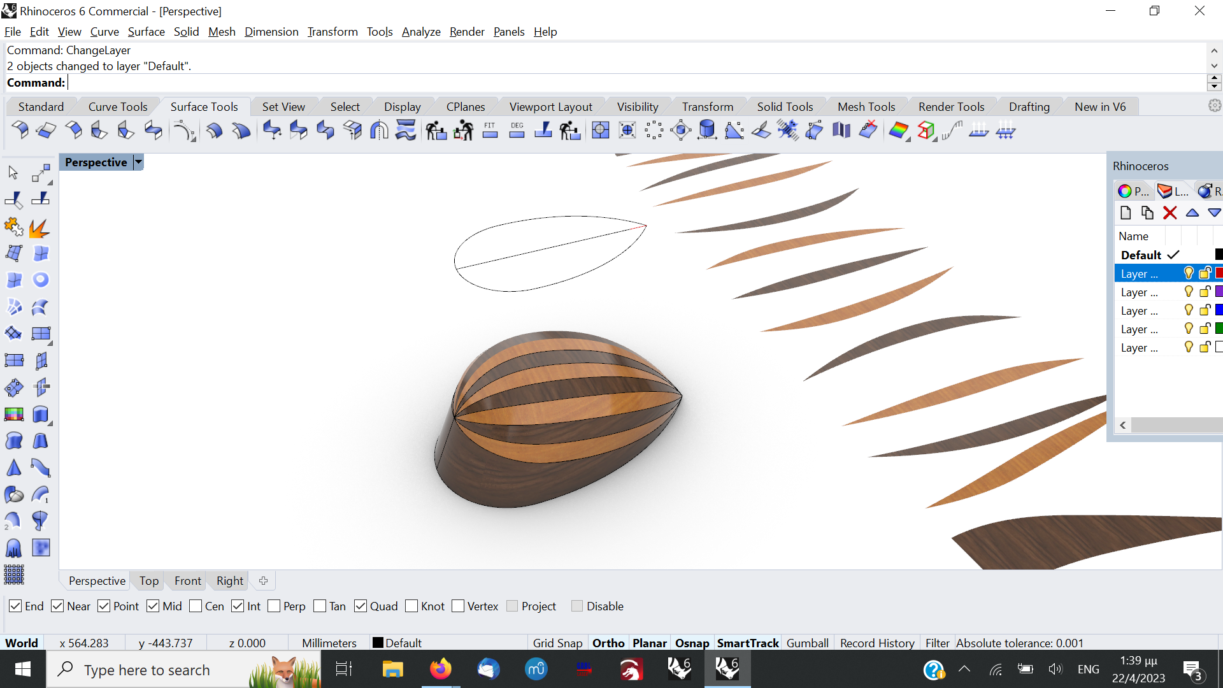Open the Perspective viewport dropdown arrow
Screen dimensions: 1223x688
coord(138,162)
